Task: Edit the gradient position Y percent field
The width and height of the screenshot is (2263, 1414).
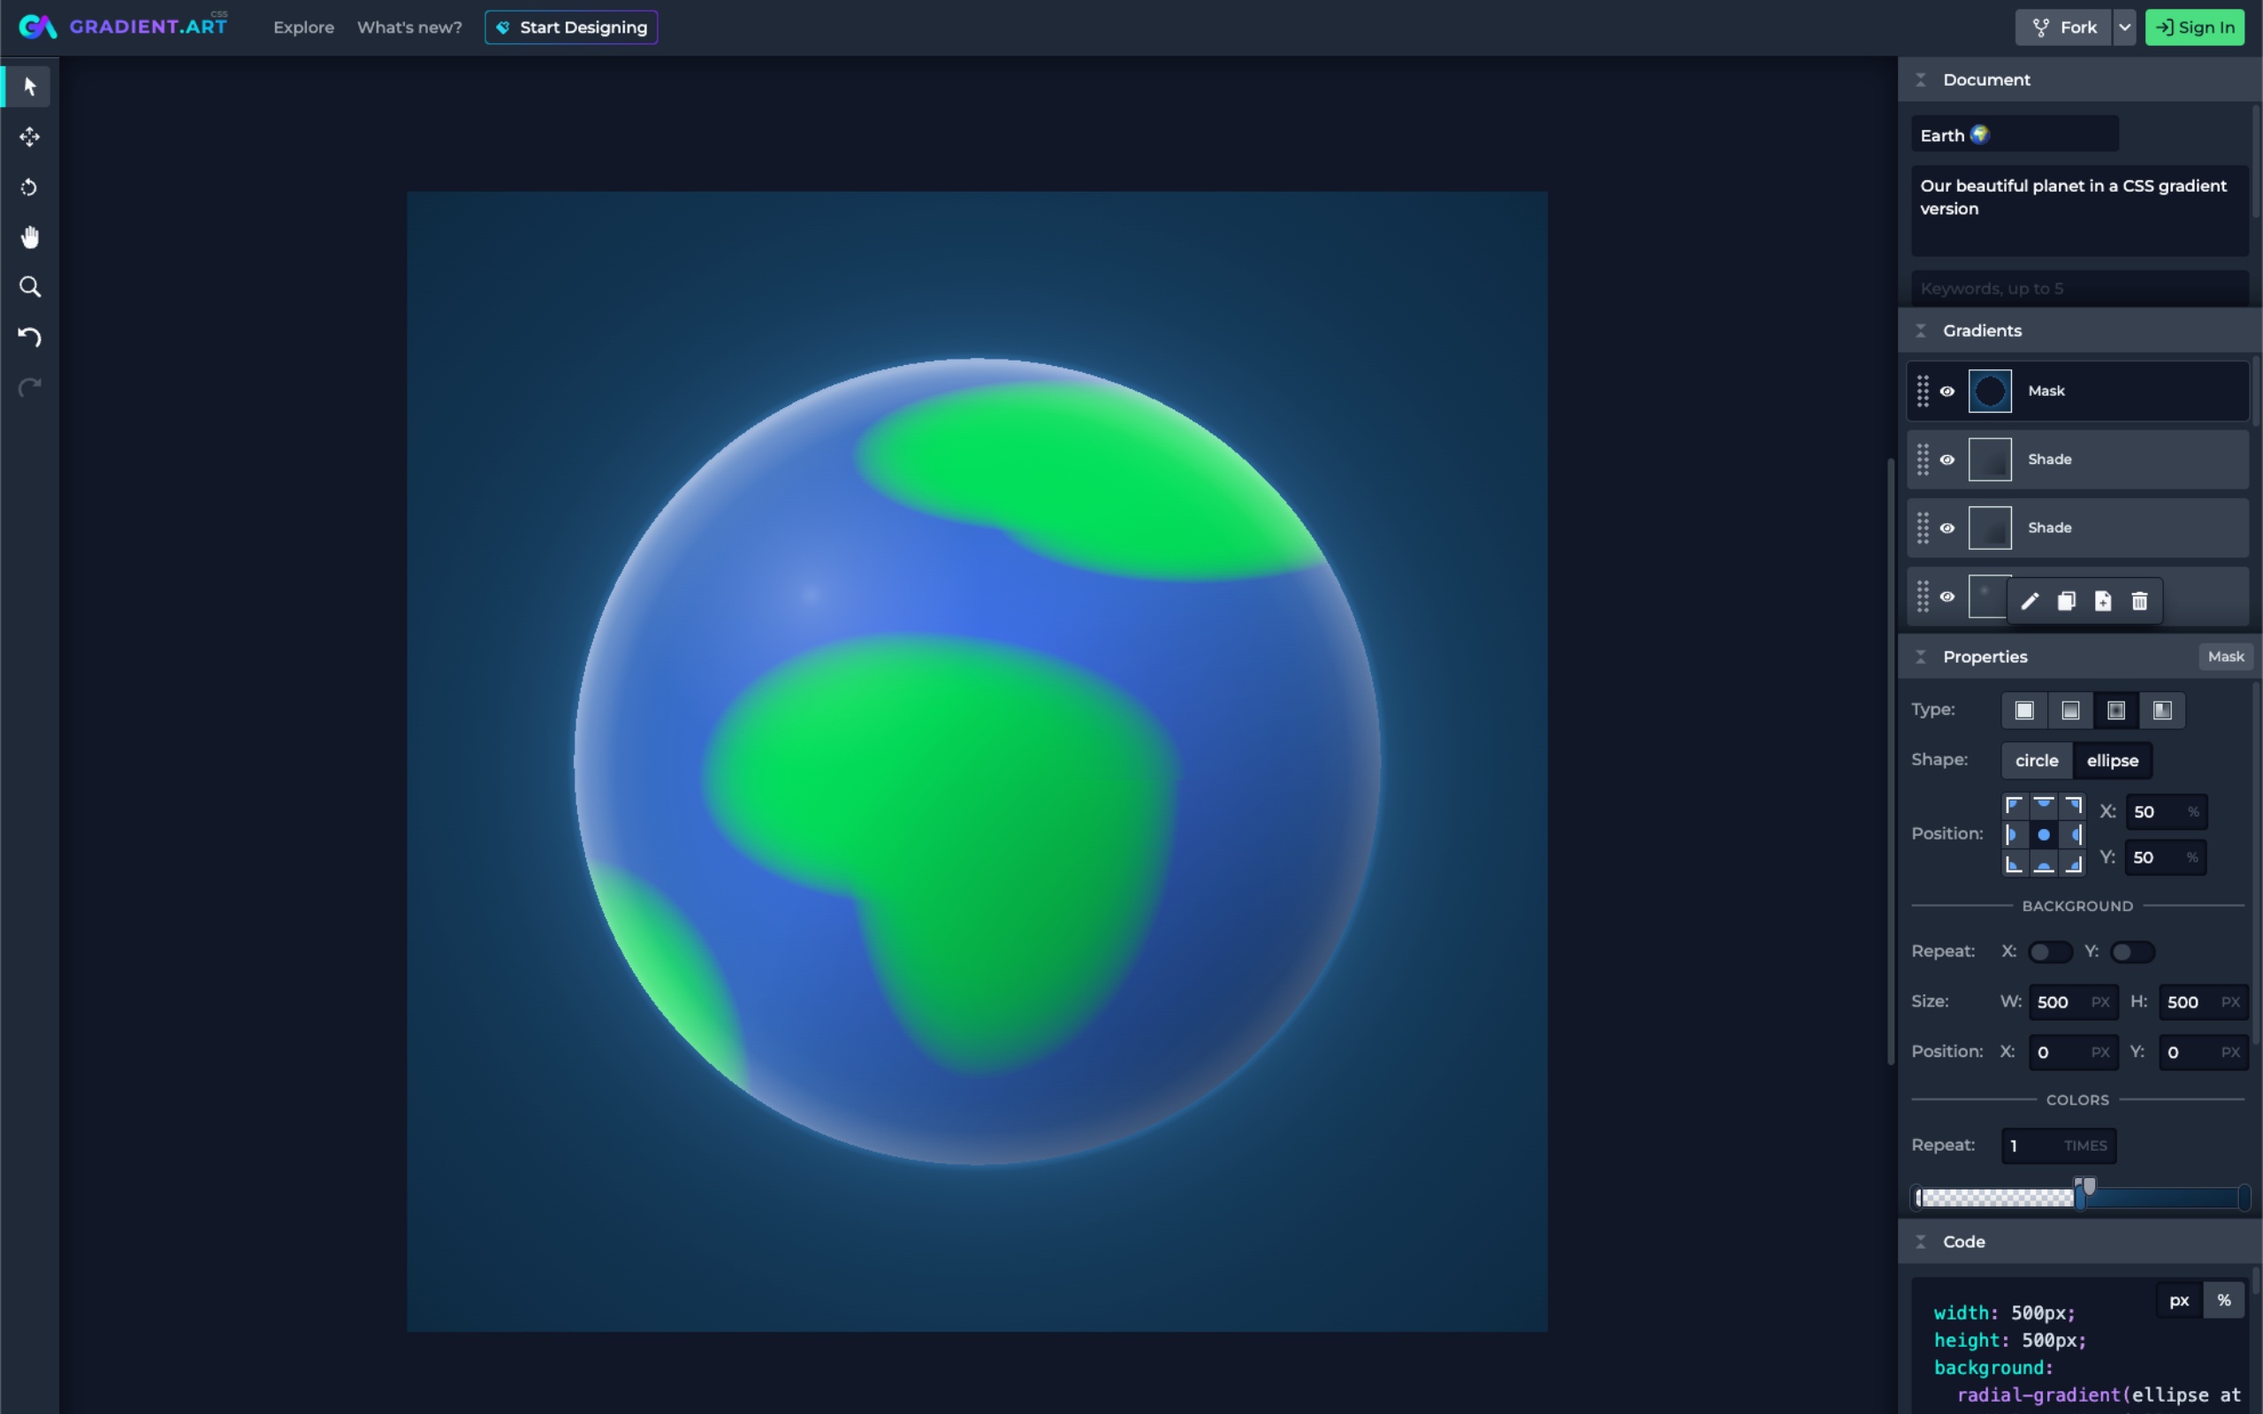Action: click(x=2166, y=857)
